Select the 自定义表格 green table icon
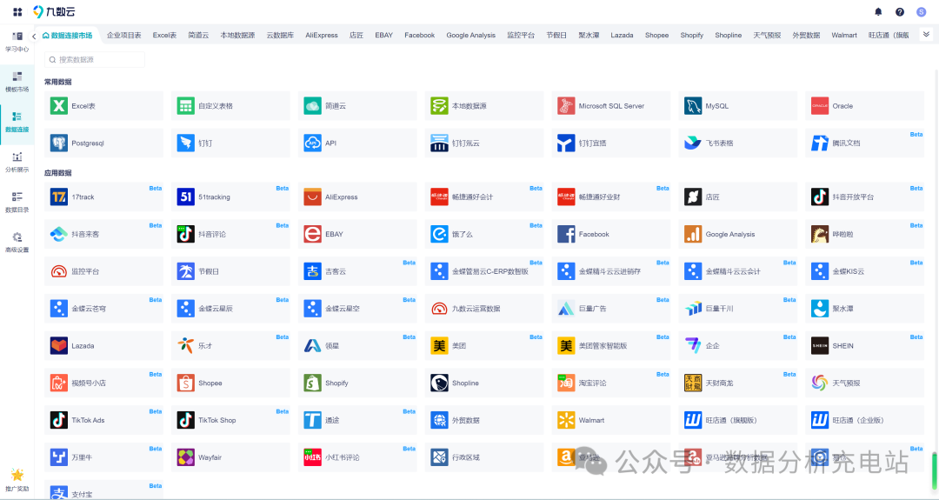The height and width of the screenshot is (500, 939). click(x=186, y=106)
